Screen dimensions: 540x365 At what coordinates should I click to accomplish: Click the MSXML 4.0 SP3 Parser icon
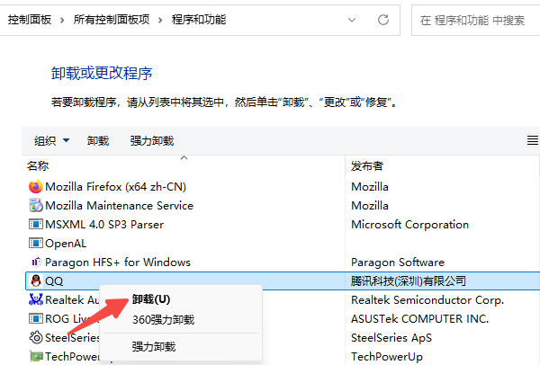(36, 225)
